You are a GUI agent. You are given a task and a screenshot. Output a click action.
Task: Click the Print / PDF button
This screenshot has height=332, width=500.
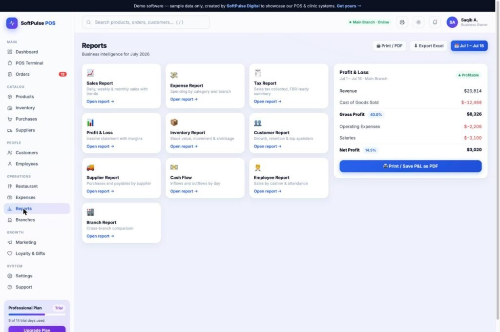coord(389,46)
